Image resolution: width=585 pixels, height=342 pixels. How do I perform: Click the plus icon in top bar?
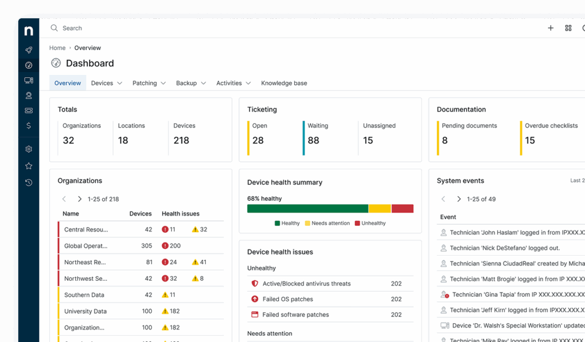click(551, 28)
